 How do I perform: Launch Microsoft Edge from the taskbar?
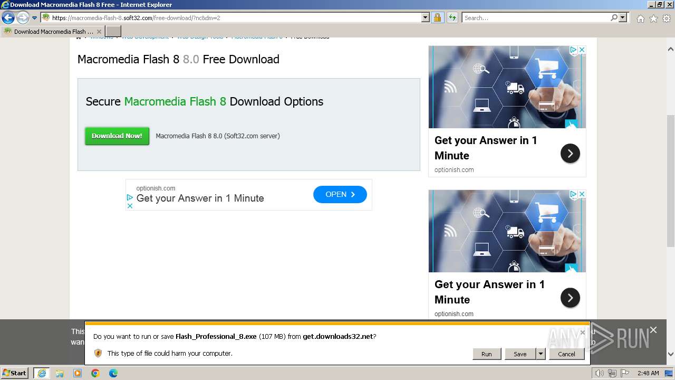pyautogui.click(x=113, y=373)
